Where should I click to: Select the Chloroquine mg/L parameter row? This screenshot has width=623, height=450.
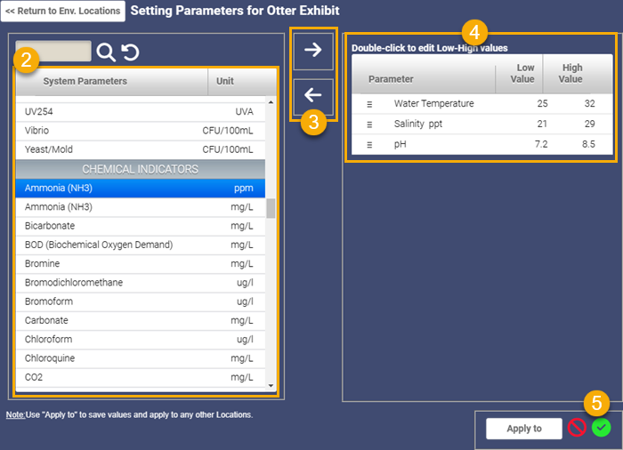pyautogui.click(x=141, y=358)
